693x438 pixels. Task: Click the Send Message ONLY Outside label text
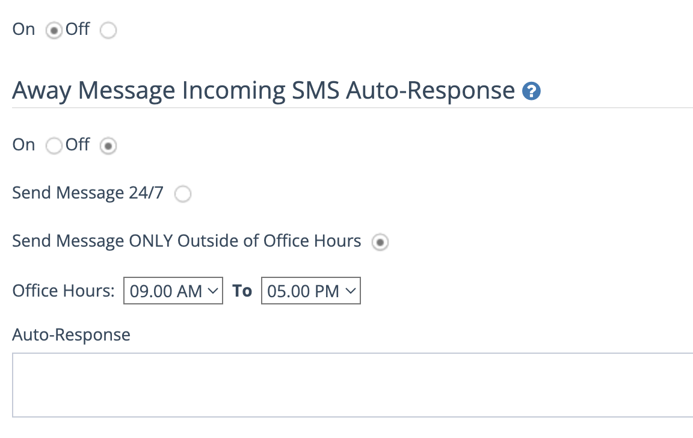[x=186, y=241]
